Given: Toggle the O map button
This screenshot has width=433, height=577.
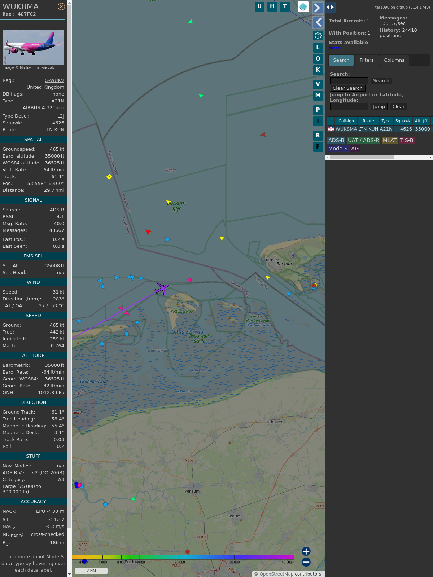Looking at the screenshot, I should (318, 59).
